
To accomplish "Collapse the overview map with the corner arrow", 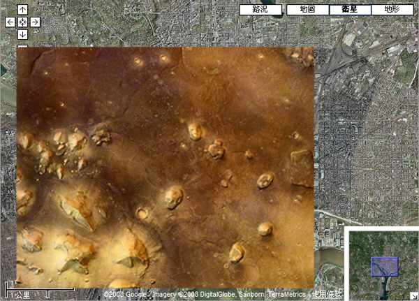I will pyautogui.click(x=413, y=296).
